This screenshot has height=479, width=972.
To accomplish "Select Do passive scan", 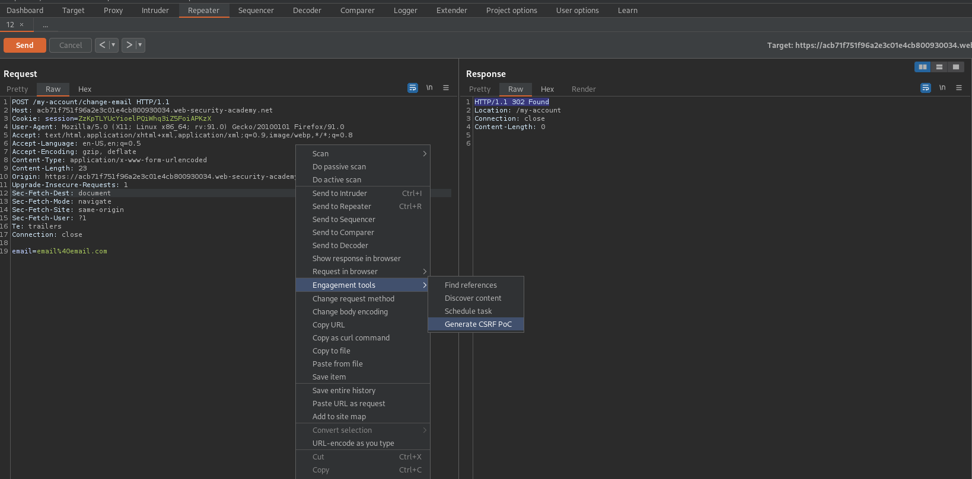I will tap(363, 166).
